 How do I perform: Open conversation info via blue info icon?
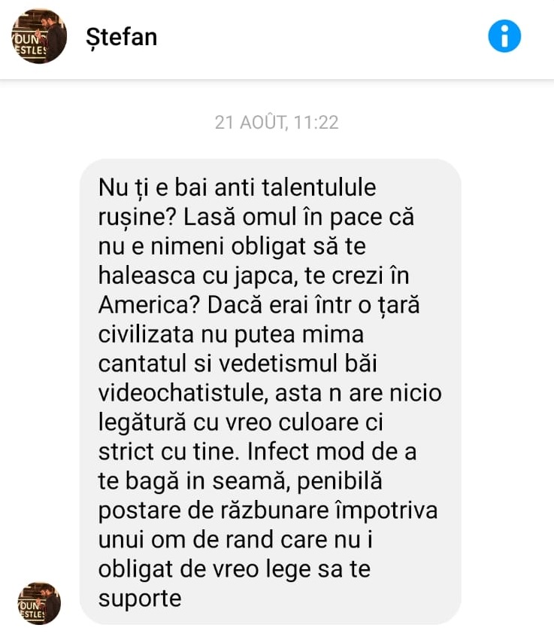click(x=504, y=36)
